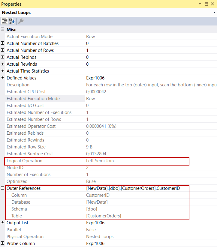Collapse Outer References property
This screenshot has width=217, height=248.
tap(2, 188)
